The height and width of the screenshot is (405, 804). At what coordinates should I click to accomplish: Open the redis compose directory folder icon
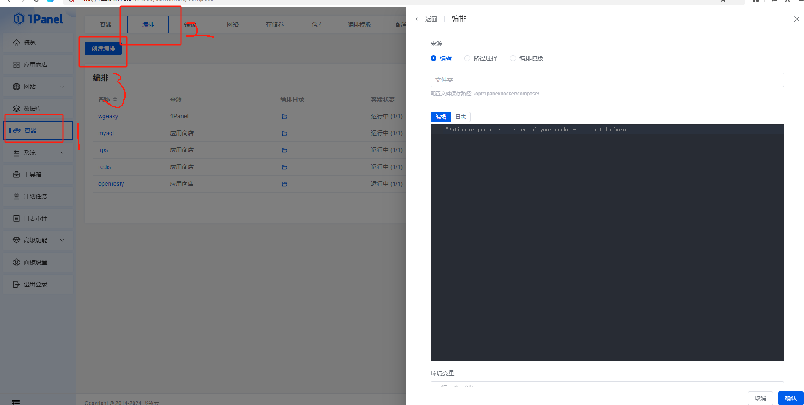pos(284,167)
